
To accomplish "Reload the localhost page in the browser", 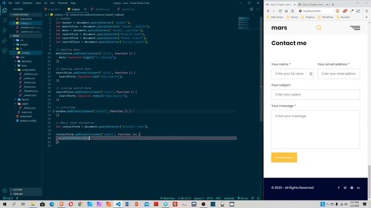I will (x=280, y=11).
